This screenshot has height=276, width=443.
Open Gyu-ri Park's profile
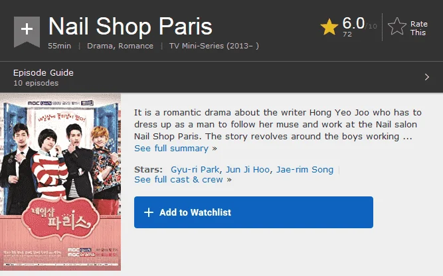click(195, 169)
